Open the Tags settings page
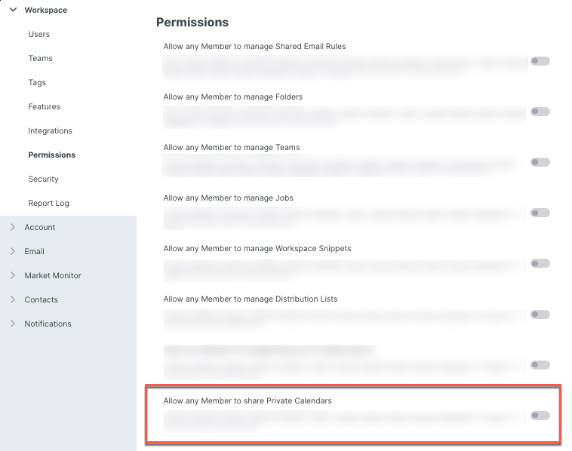The width and height of the screenshot is (572, 451). 37,82
